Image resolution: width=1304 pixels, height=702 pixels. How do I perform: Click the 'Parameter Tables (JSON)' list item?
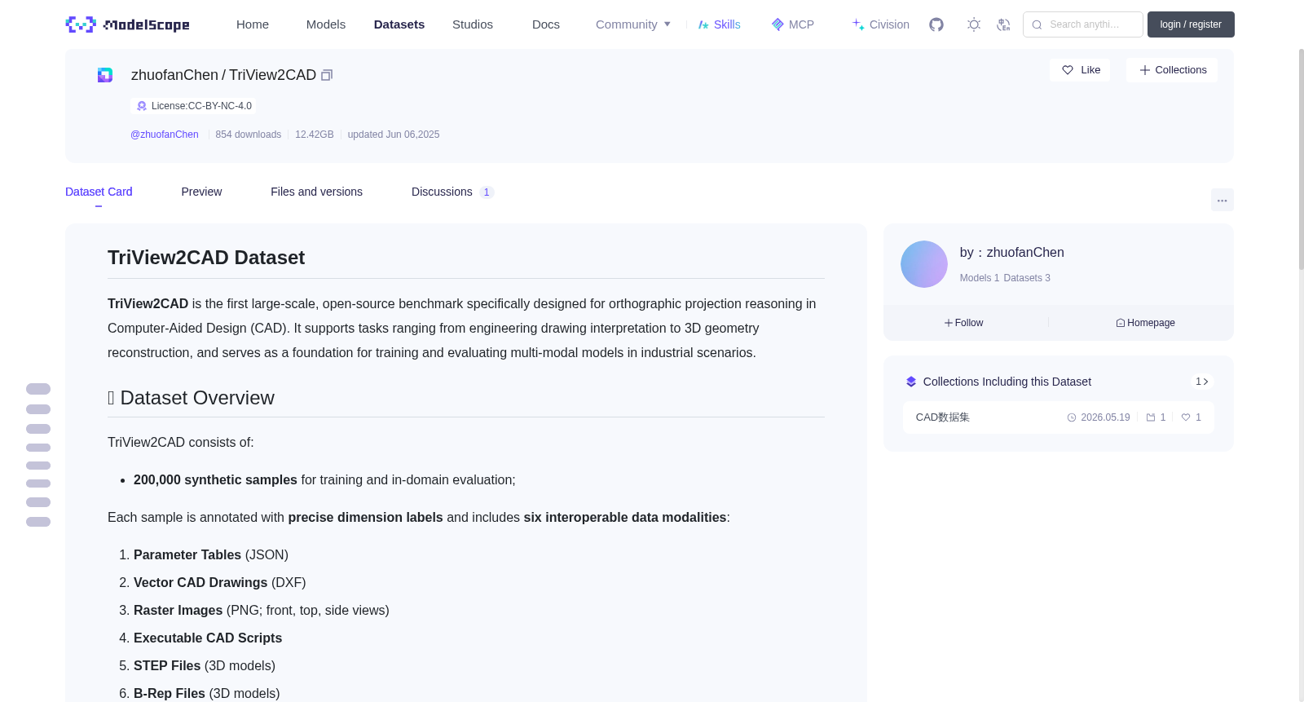(211, 555)
